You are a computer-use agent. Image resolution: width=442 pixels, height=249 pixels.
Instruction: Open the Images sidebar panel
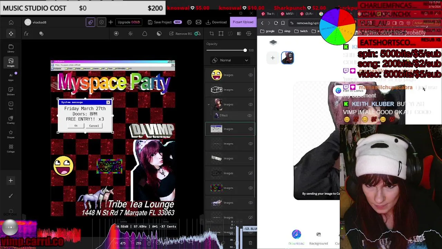pos(11,63)
